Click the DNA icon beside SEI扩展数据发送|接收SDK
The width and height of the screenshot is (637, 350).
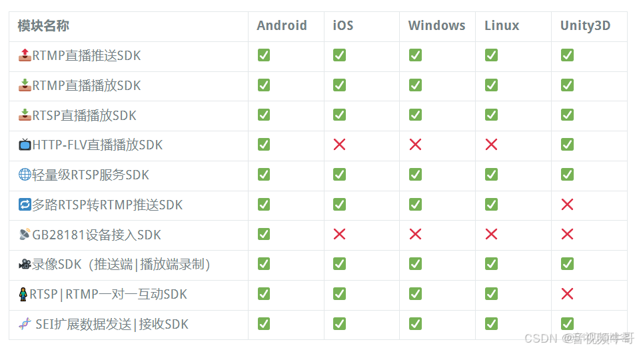pos(25,325)
